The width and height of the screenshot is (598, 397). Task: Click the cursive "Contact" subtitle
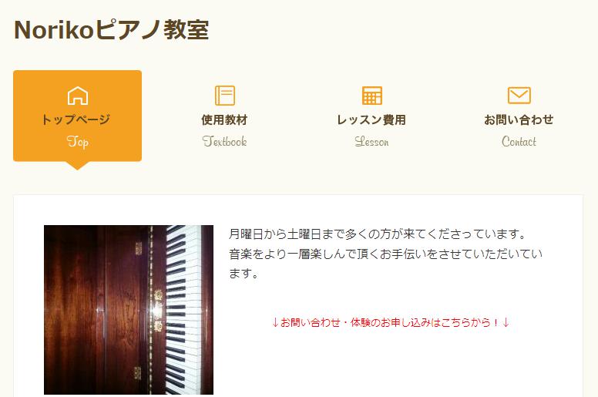tap(519, 142)
